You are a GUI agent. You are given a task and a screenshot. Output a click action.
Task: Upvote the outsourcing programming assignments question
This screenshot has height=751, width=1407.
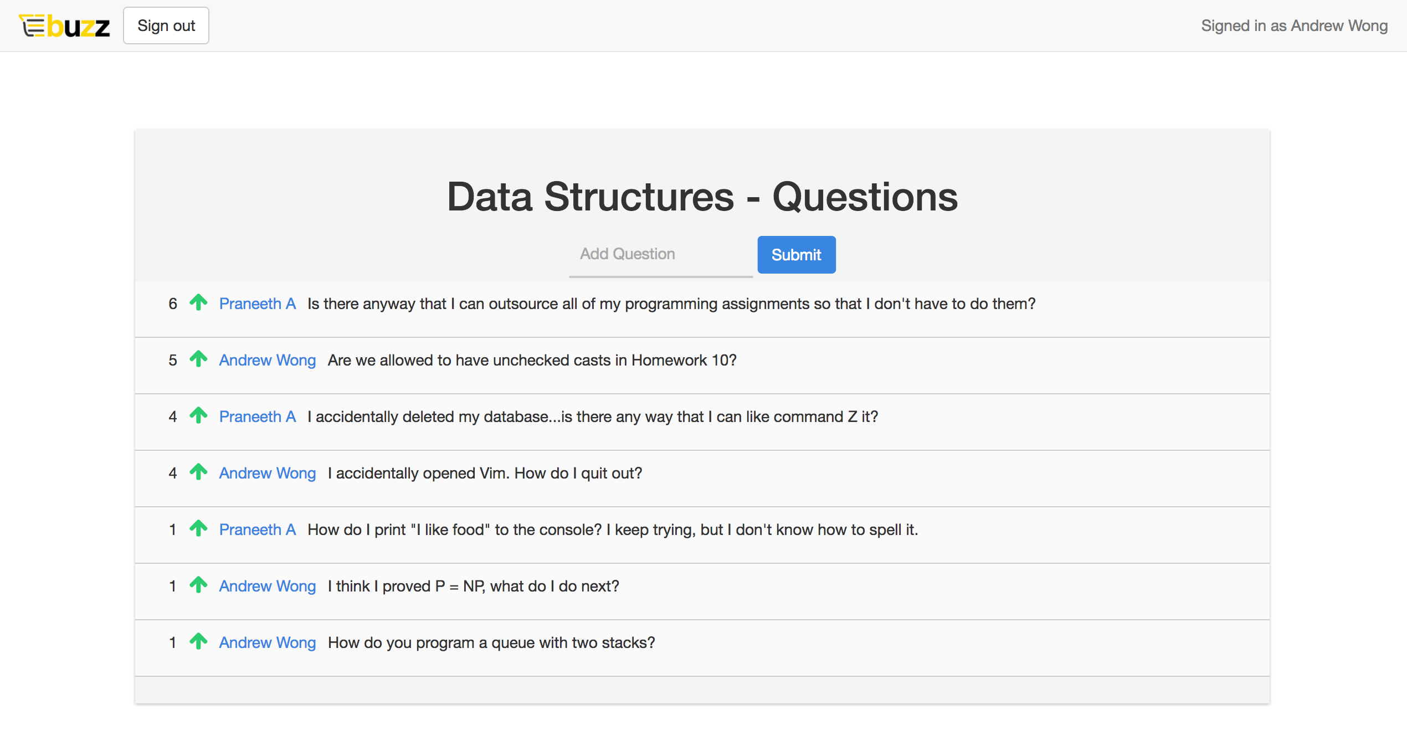click(x=198, y=303)
